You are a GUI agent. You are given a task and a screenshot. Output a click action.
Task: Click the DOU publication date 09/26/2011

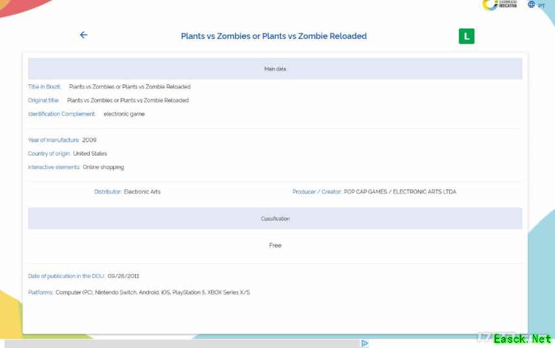[123, 276]
